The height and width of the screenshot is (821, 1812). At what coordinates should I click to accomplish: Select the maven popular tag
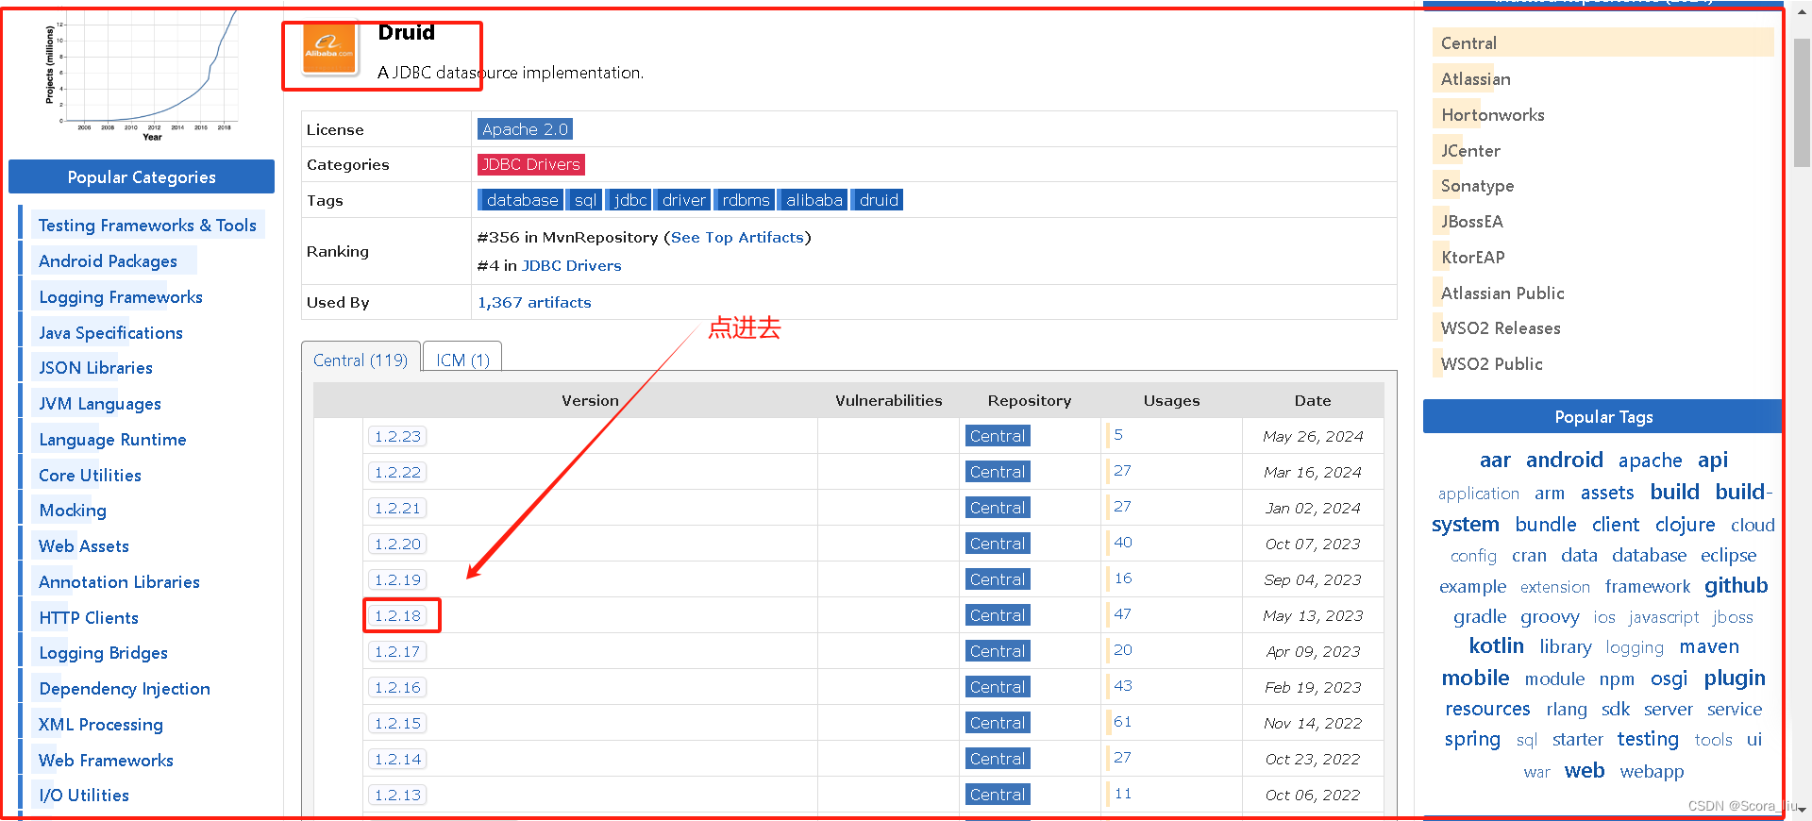click(x=1709, y=646)
